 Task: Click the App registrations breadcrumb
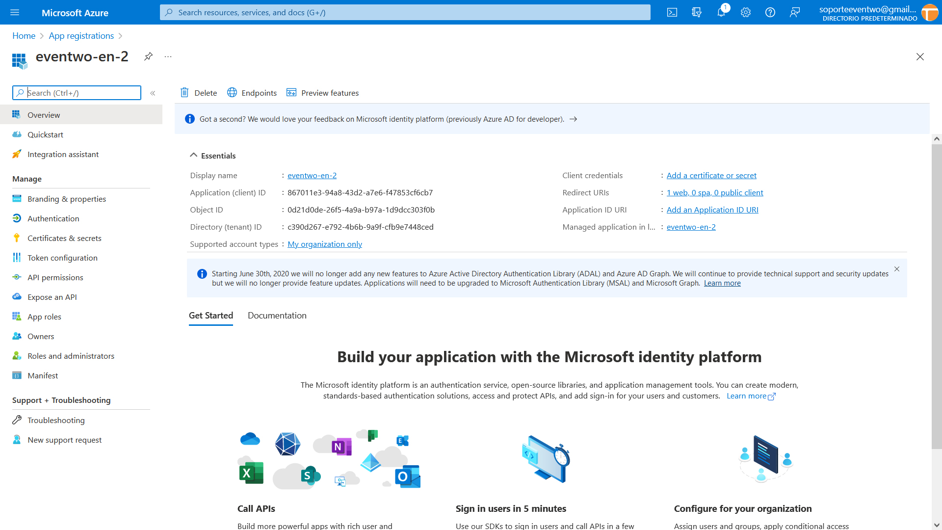81,36
